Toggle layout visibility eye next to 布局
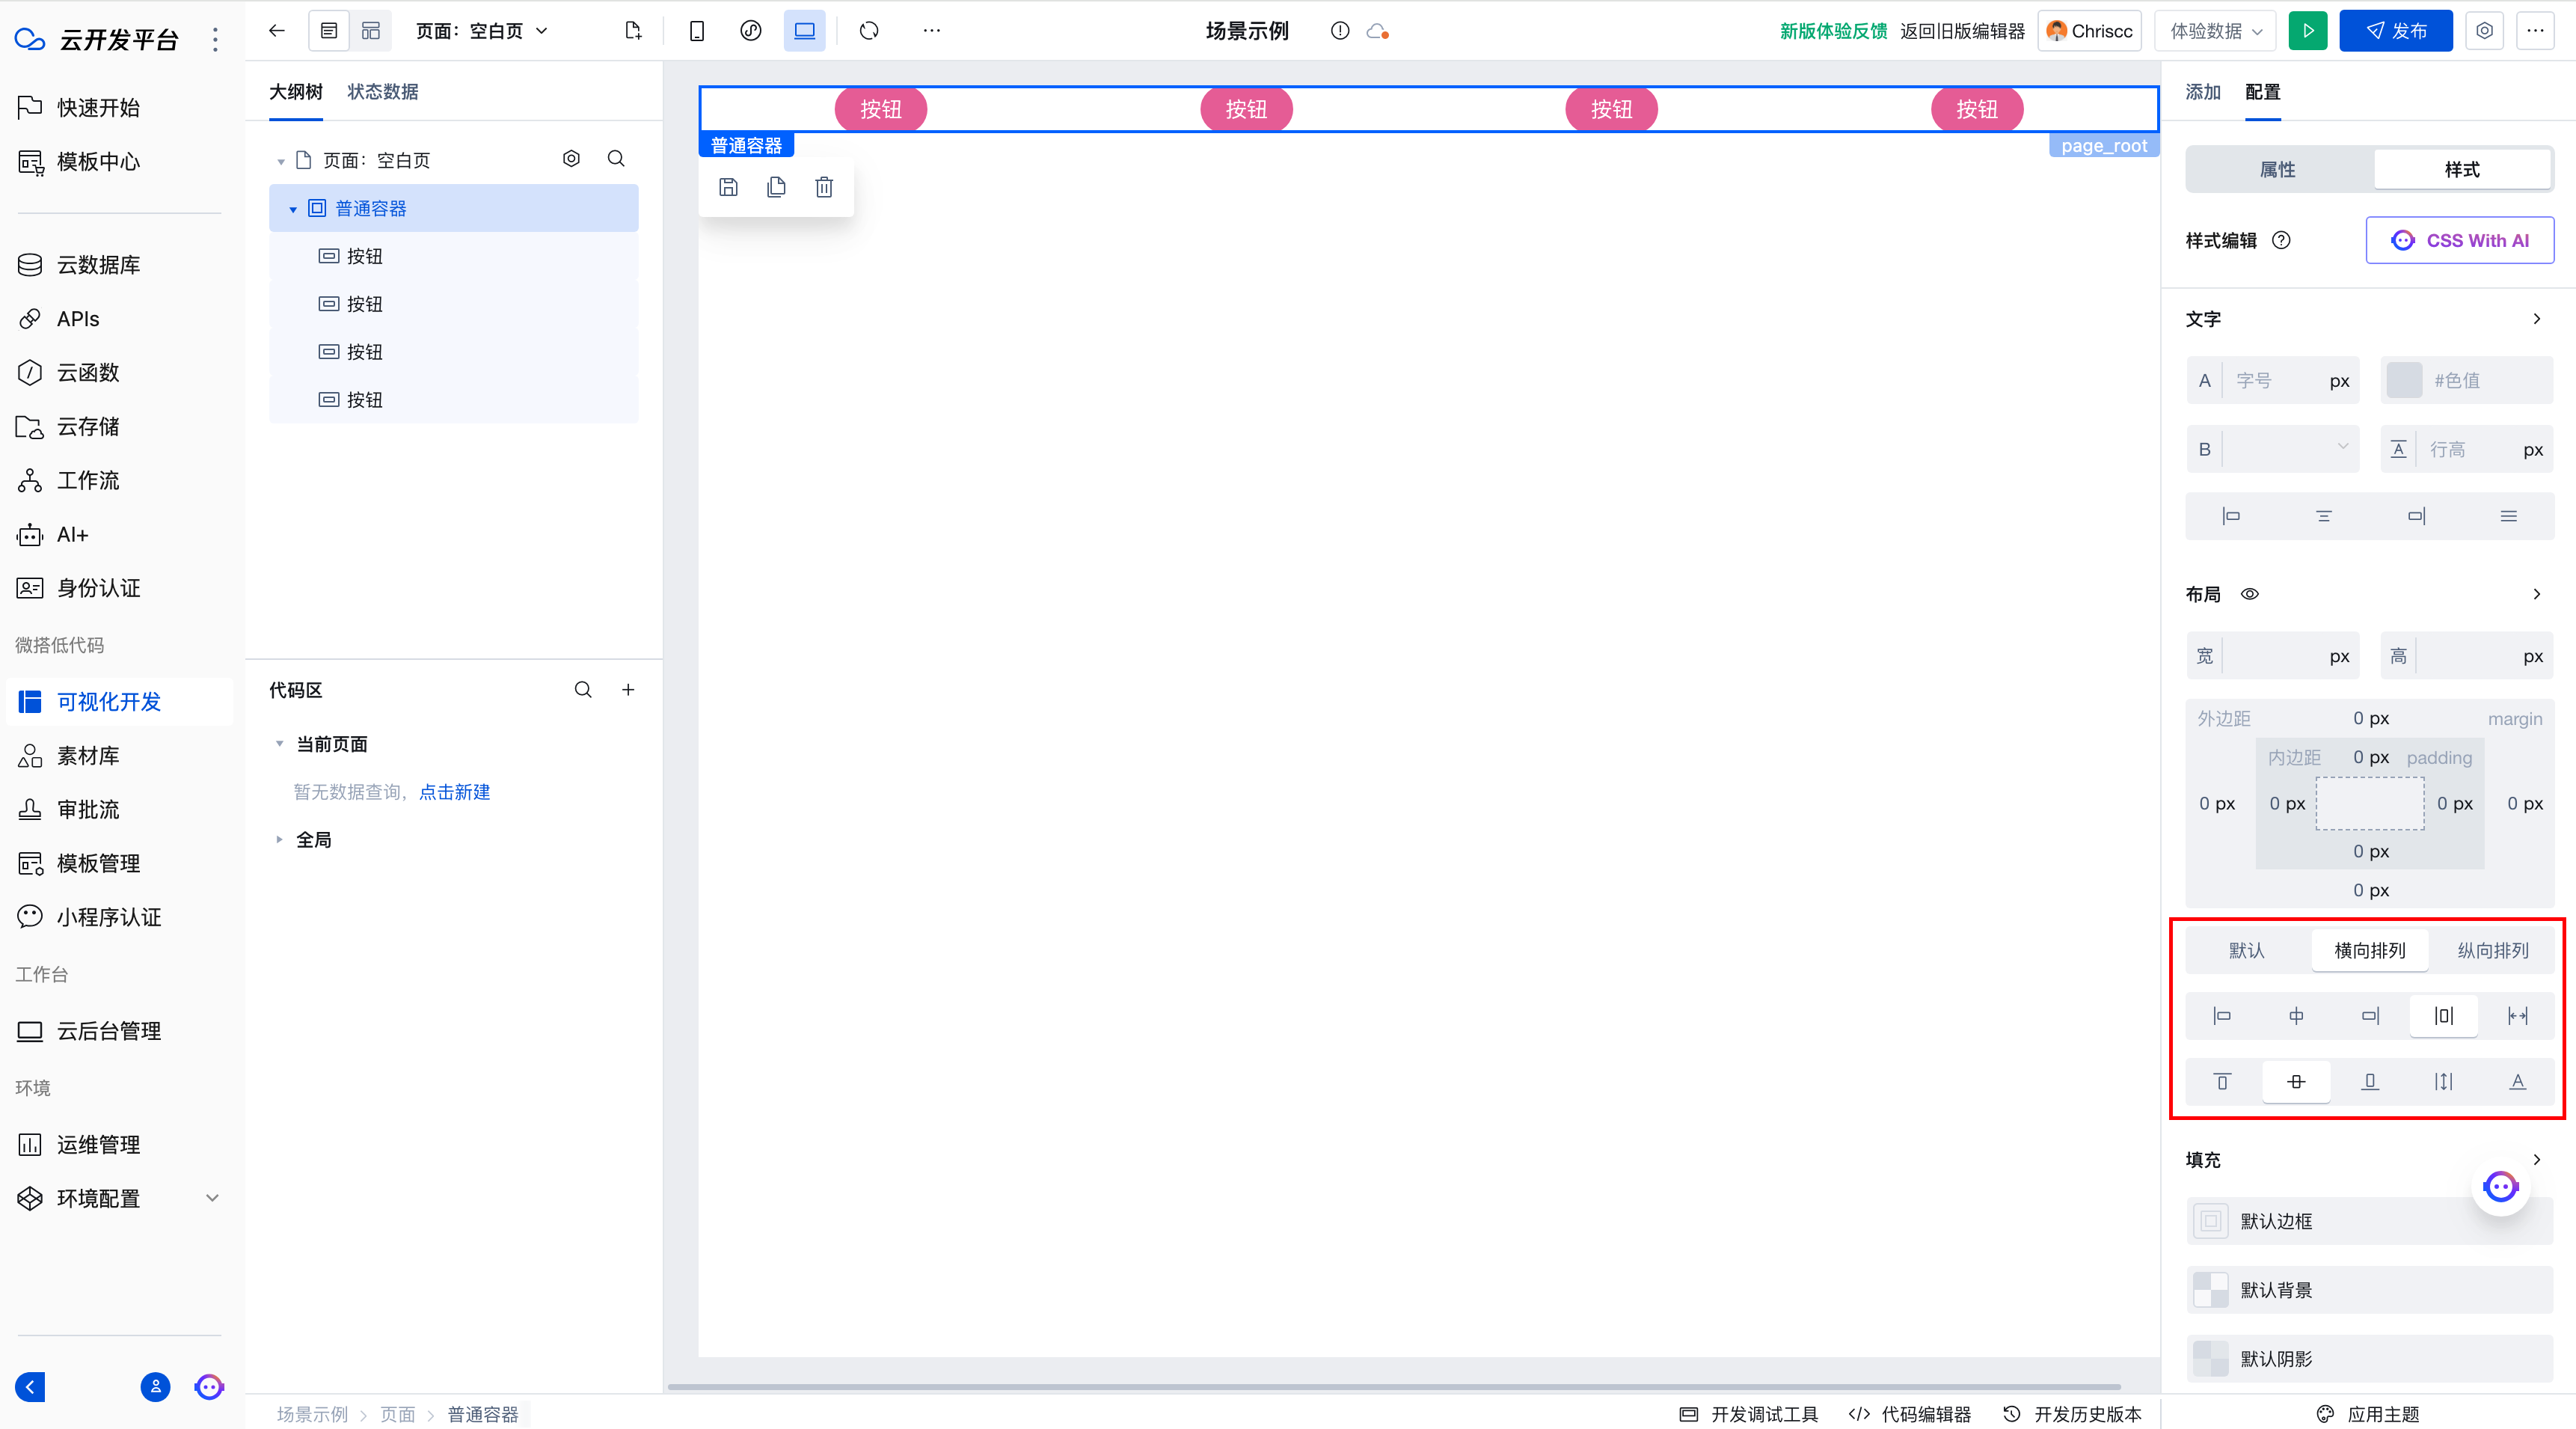2576x1429 pixels. point(2250,594)
